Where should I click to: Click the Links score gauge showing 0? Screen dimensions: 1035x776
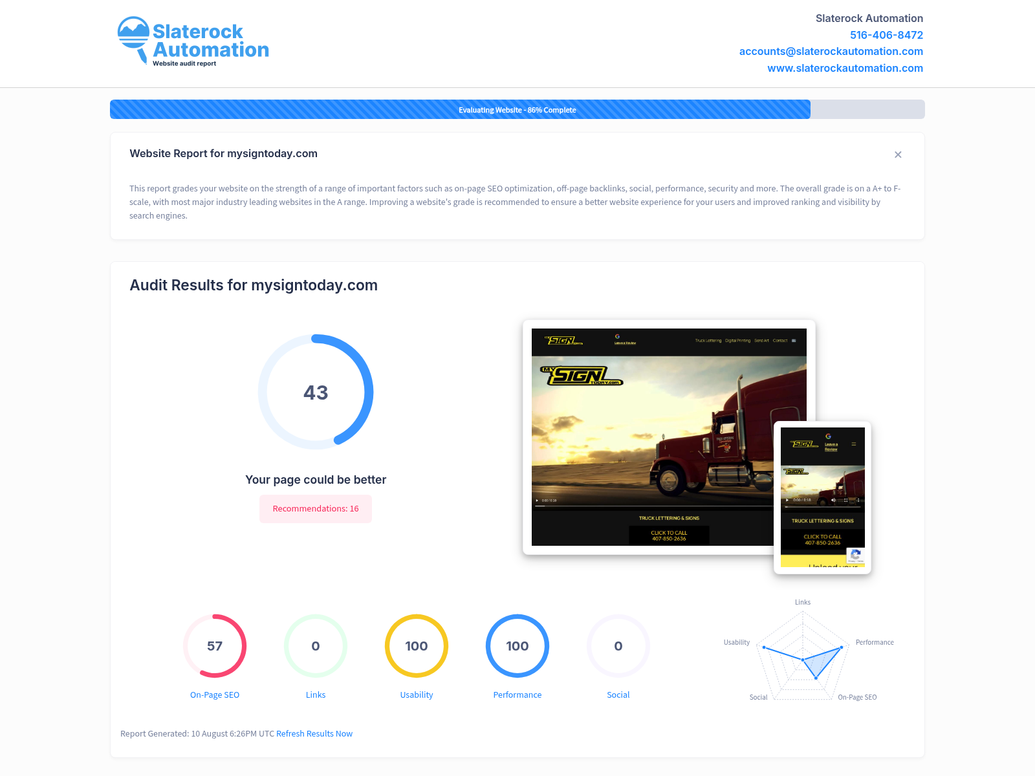(316, 646)
